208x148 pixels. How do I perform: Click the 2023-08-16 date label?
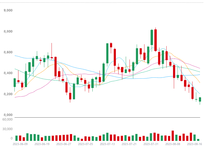pos(194,144)
